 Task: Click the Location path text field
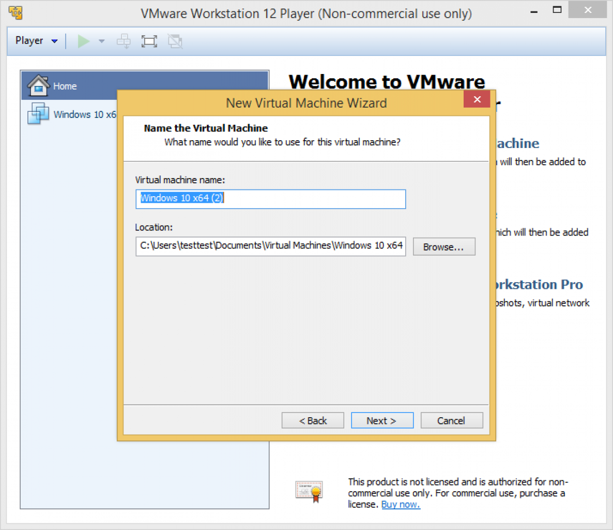coord(270,246)
